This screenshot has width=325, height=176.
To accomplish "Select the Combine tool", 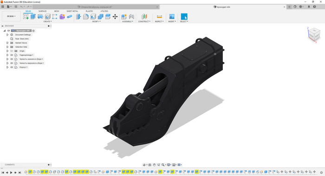I will point(101,17).
